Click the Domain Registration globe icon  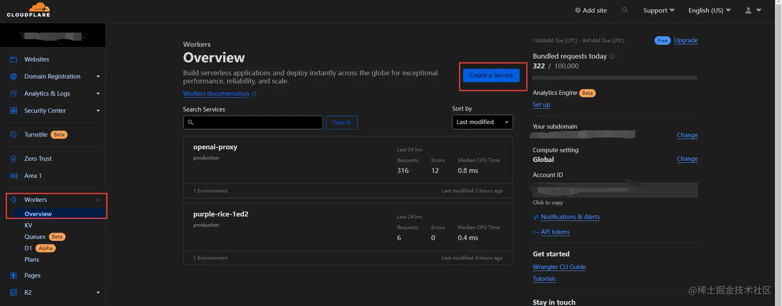[14, 76]
